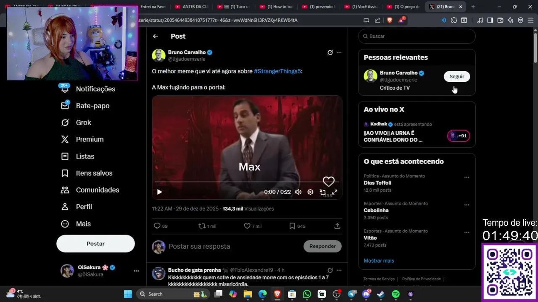Image resolution: width=538 pixels, height=302 pixels.
Task: Open Bruno Carvalho's profile from post header
Action: 187,52
